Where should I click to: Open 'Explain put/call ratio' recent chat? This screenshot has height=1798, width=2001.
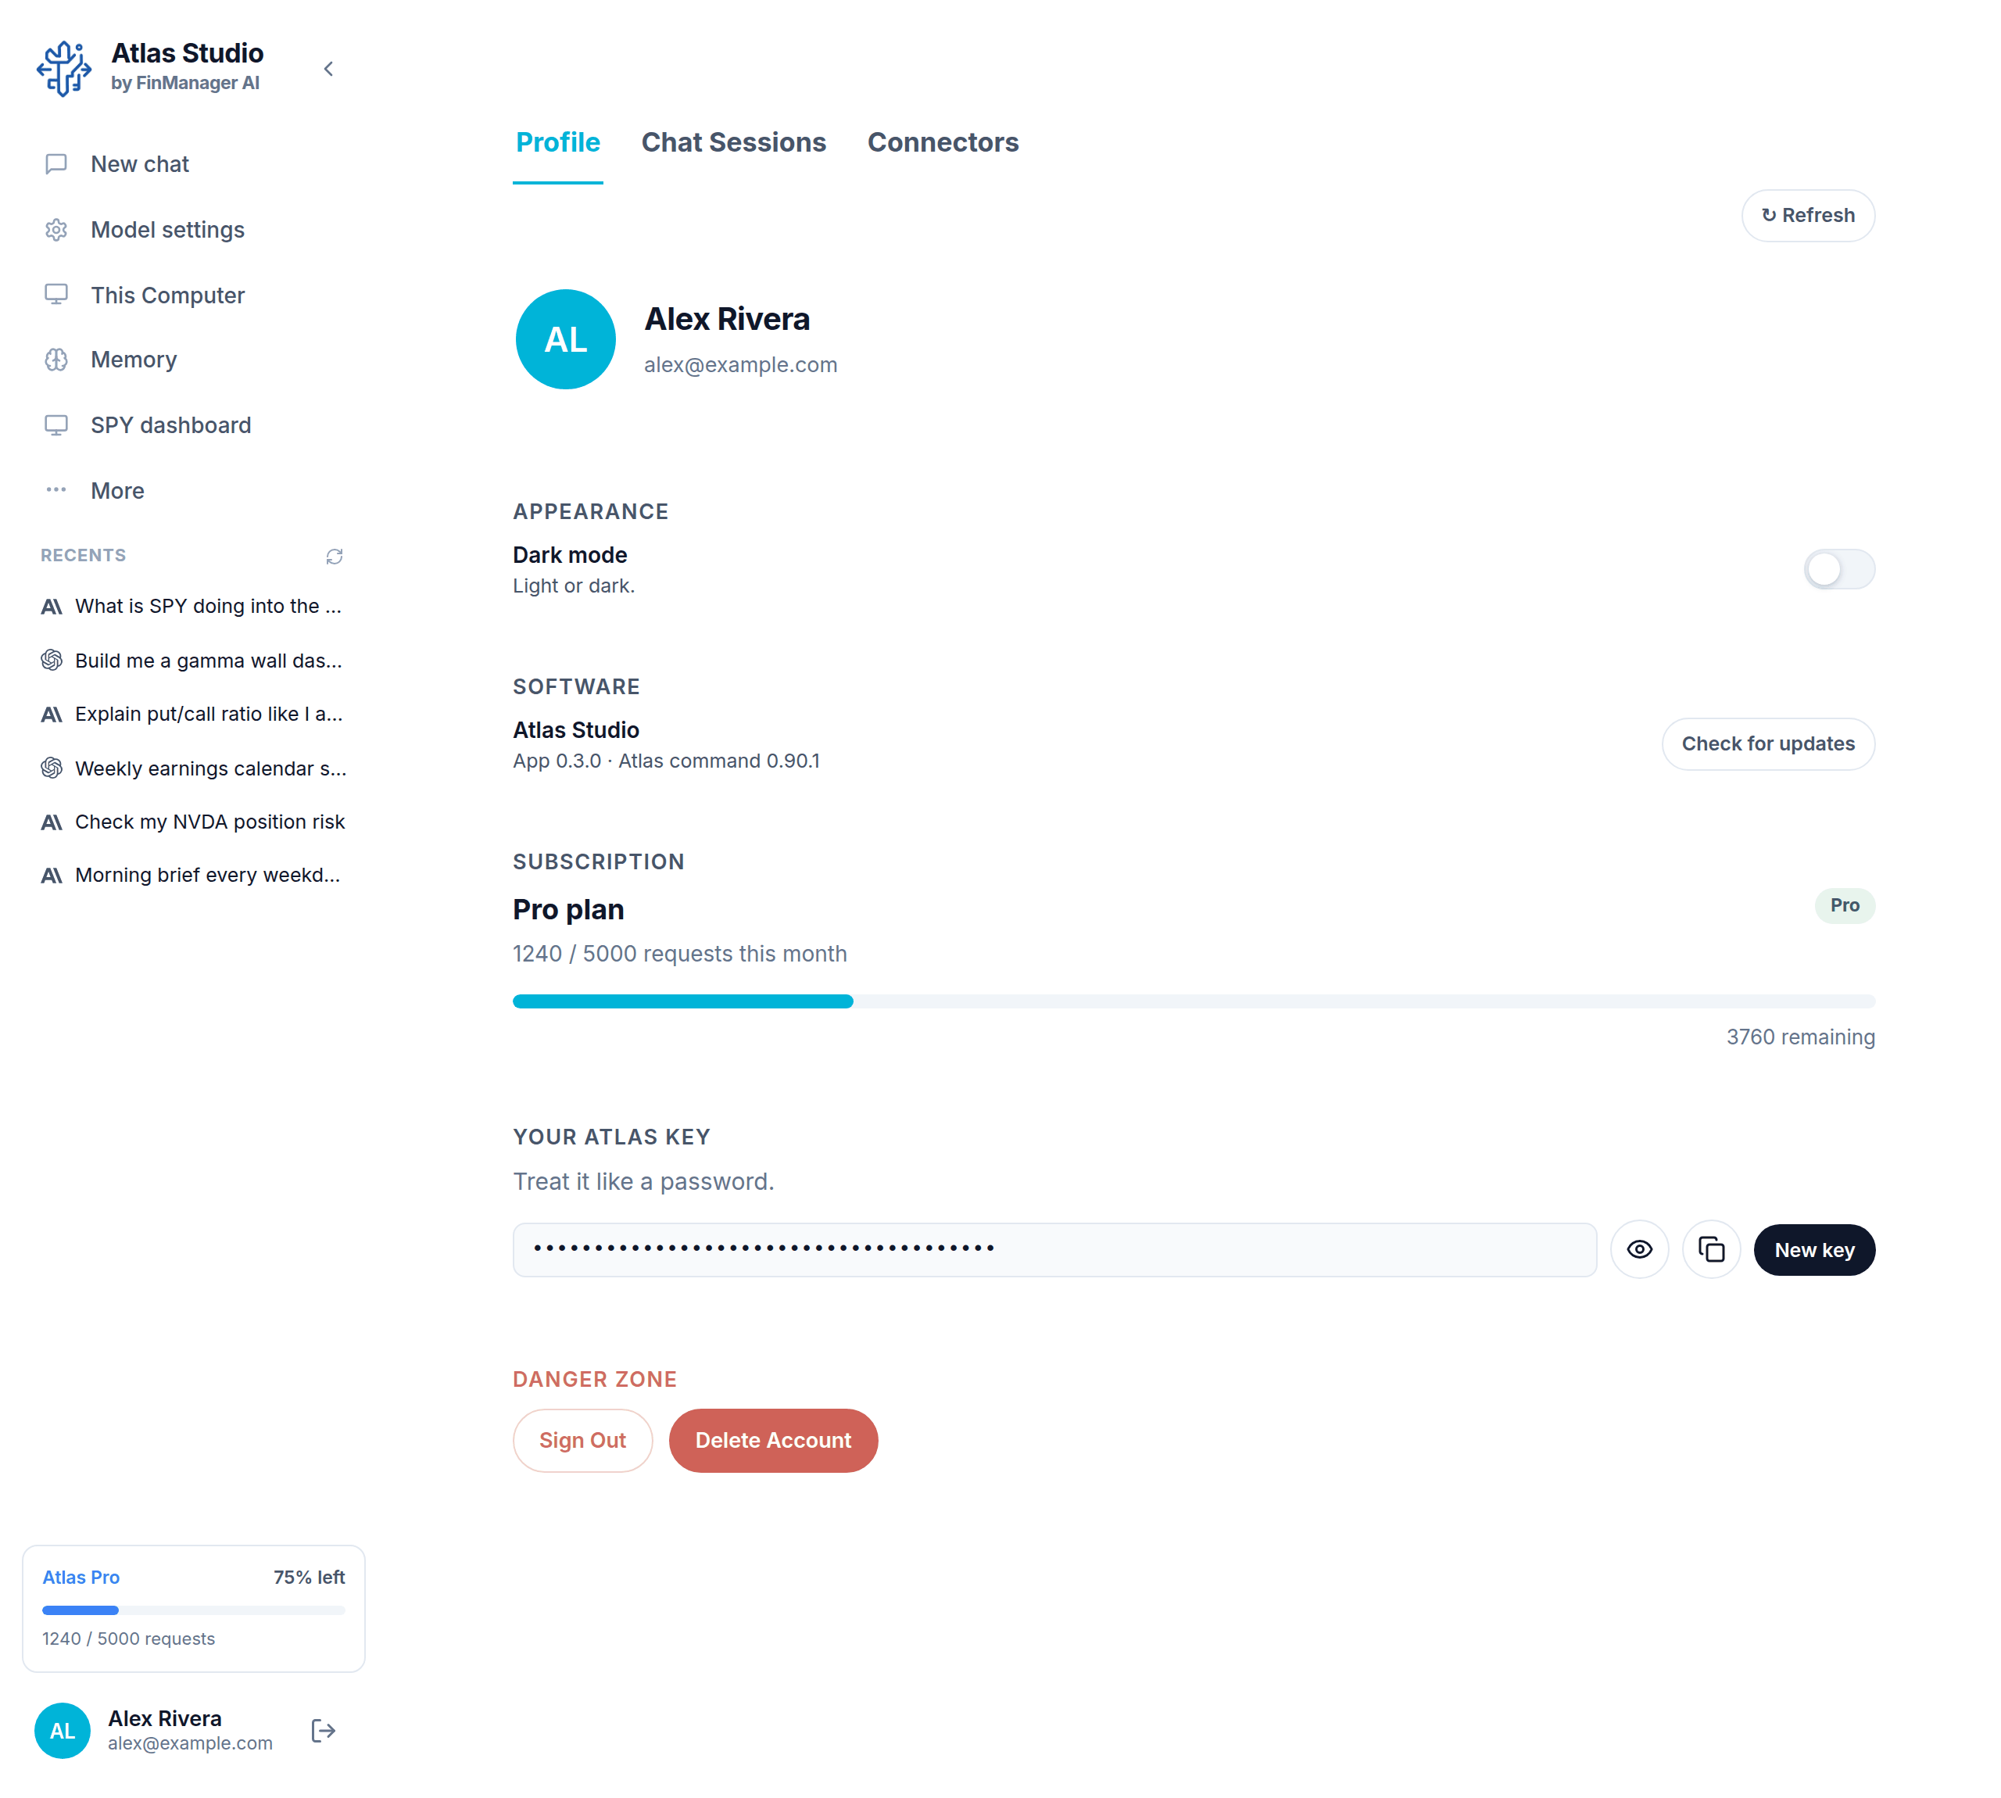pyautogui.click(x=192, y=713)
